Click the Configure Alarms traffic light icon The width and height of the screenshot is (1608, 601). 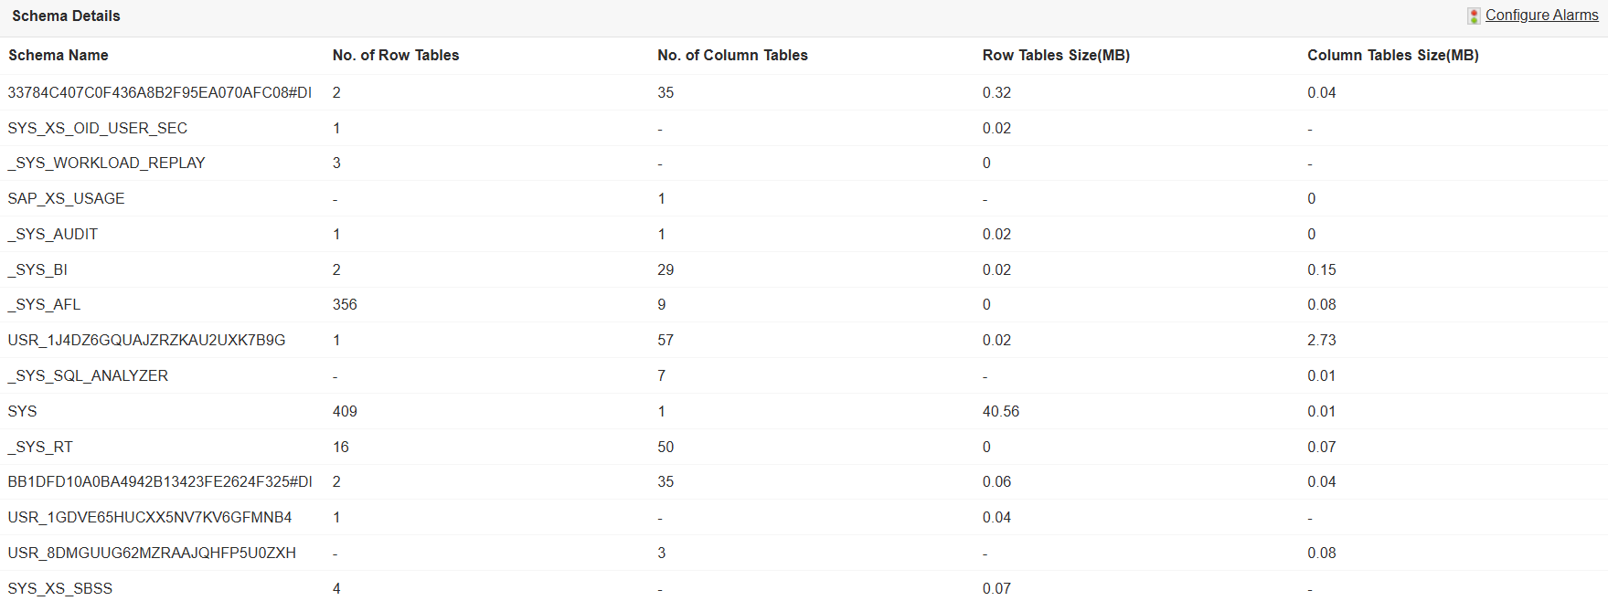(x=1474, y=16)
